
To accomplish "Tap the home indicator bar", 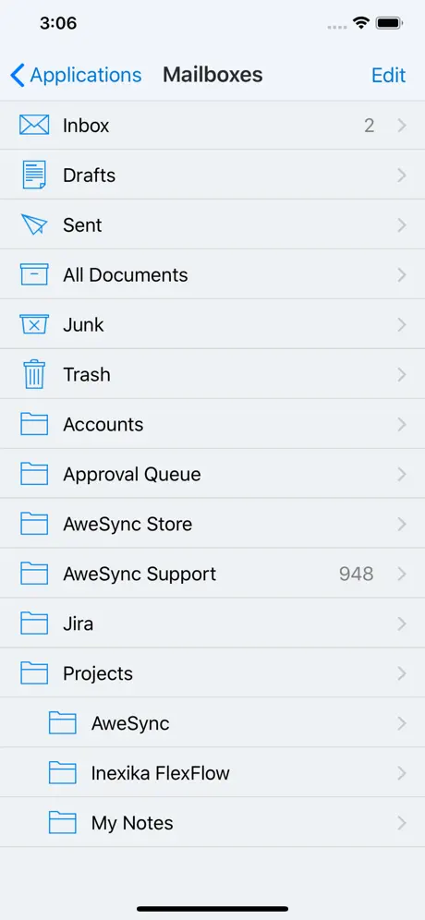I will 212,909.
